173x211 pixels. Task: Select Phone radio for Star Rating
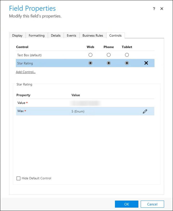click(x=109, y=63)
